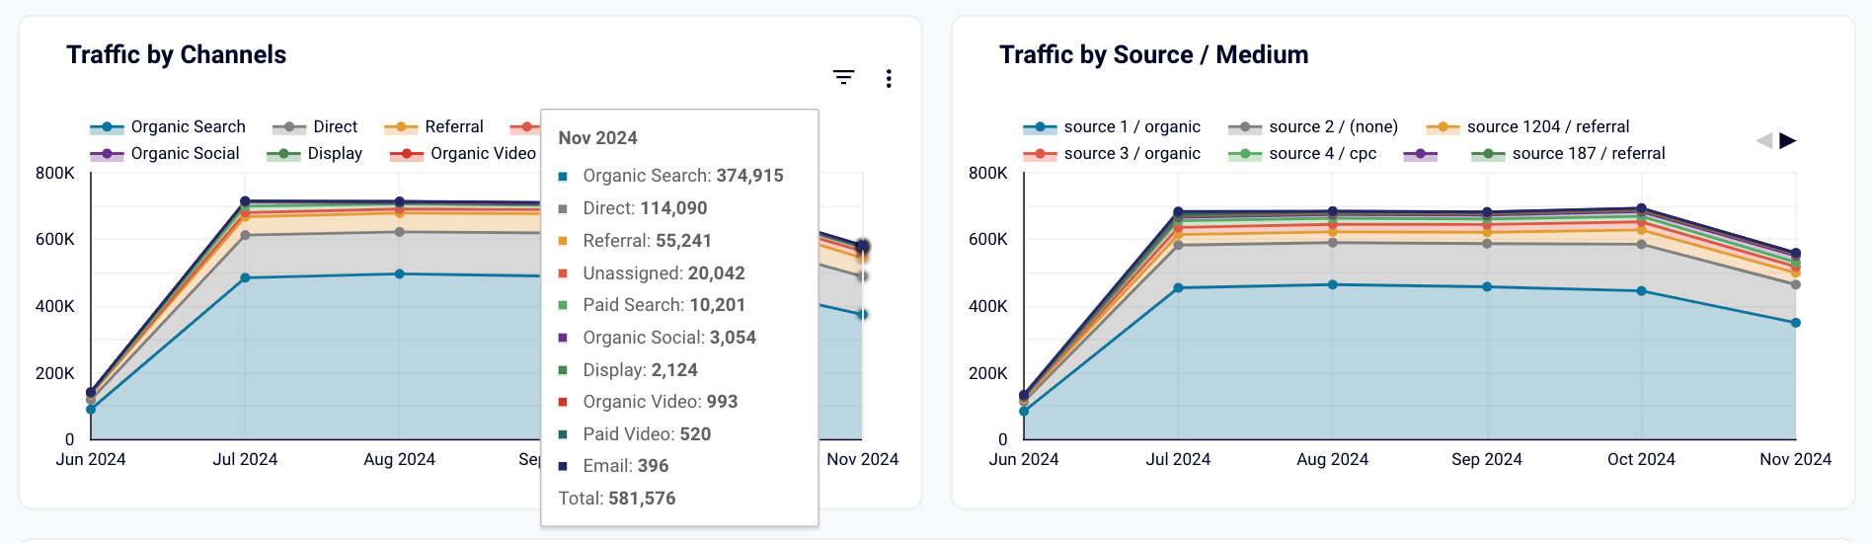This screenshot has height=543, width=1872.
Task: Click Direct Jul 2024 data point
Action: pos(245,235)
